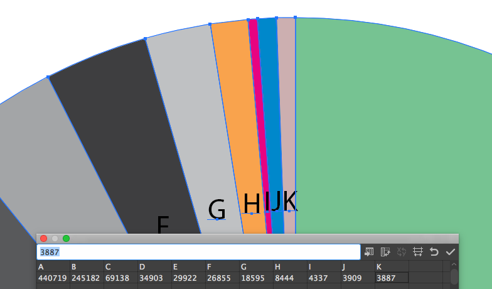492x289 pixels.
Task: Select cell with value 8444
Action: tap(290, 278)
